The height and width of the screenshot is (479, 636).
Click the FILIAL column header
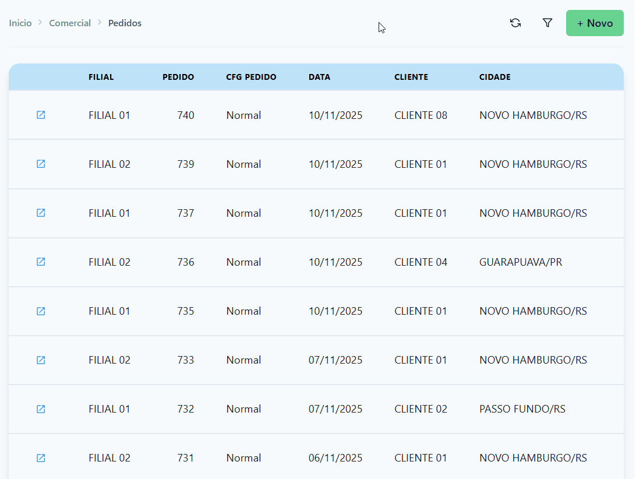coord(101,77)
